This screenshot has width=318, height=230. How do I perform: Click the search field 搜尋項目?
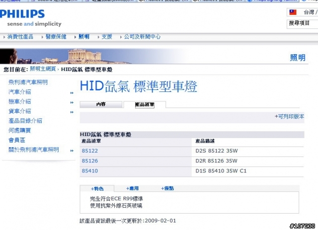point(302,24)
